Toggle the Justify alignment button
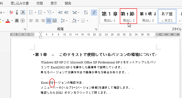Image resolution: width=182 pixels, height=98 pixels. click(x=49, y=21)
